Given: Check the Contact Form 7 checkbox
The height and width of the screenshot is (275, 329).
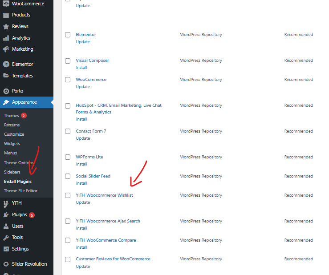Looking at the screenshot, I should tap(68, 131).
